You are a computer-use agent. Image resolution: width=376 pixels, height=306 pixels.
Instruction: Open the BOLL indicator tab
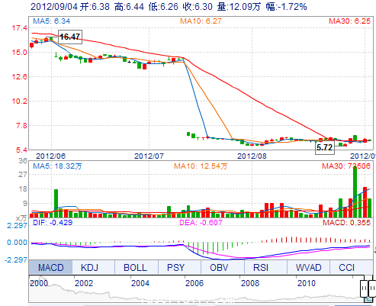click(137, 267)
